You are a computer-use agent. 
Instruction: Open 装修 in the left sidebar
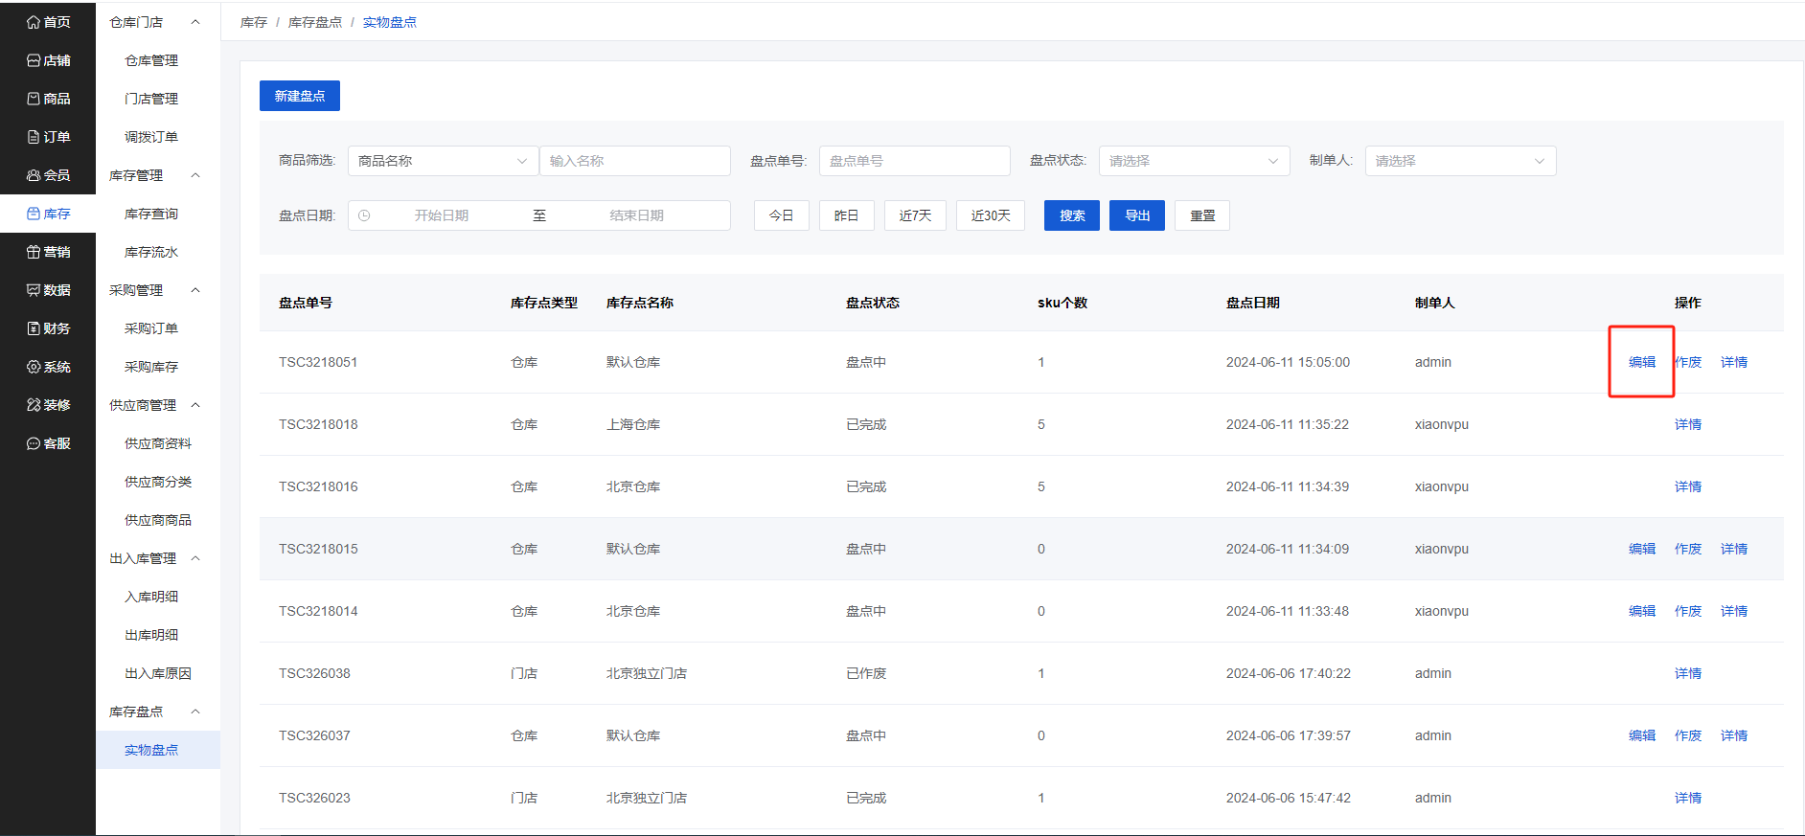pyautogui.click(x=48, y=405)
